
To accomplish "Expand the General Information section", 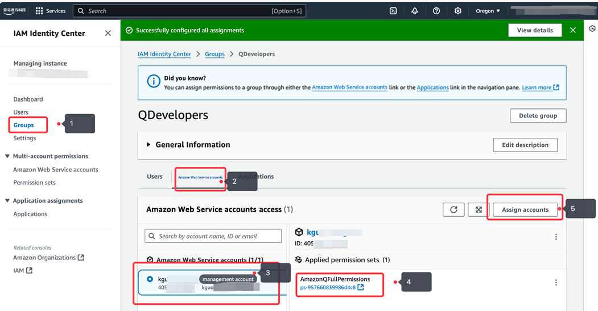I will click(149, 145).
